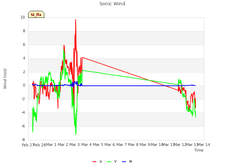The width and height of the screenshot is (225, 168).
Task: Click the green v minimum near -7 m/s
Action: [76, 134]
